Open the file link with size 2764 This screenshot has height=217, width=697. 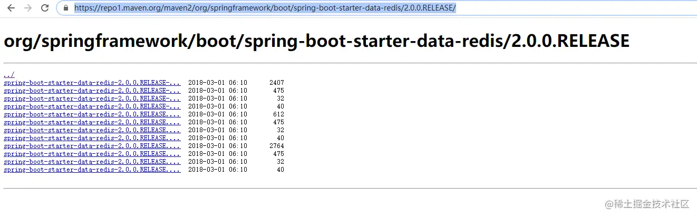click(x=92, y=146)
